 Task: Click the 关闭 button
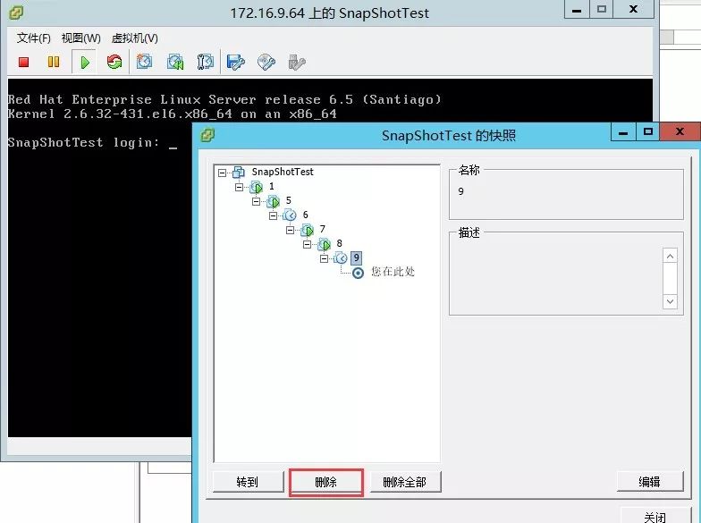tap(655, 515)
